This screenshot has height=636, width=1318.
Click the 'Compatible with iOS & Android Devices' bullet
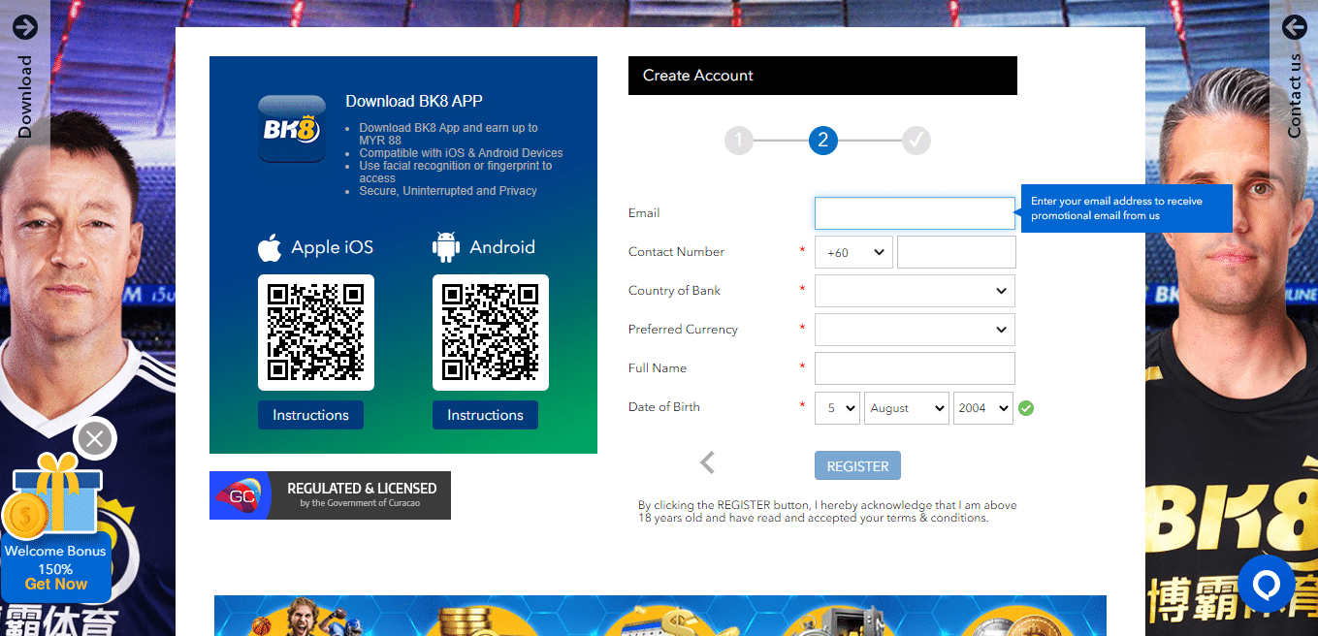point(461,153)
